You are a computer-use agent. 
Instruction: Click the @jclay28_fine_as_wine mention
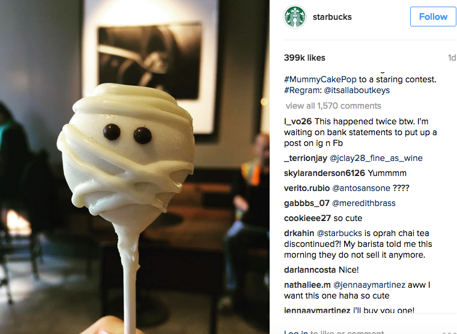point(376,158)
